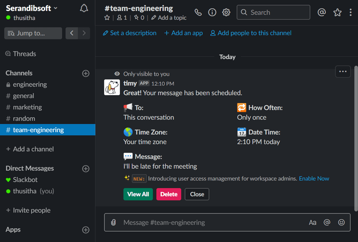Screen dimensions: 358x242
Task: Focus the Message #team-engineering input
Action: pos(227,222)
